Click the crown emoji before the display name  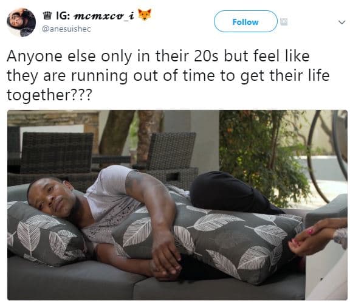click(47, 16)
